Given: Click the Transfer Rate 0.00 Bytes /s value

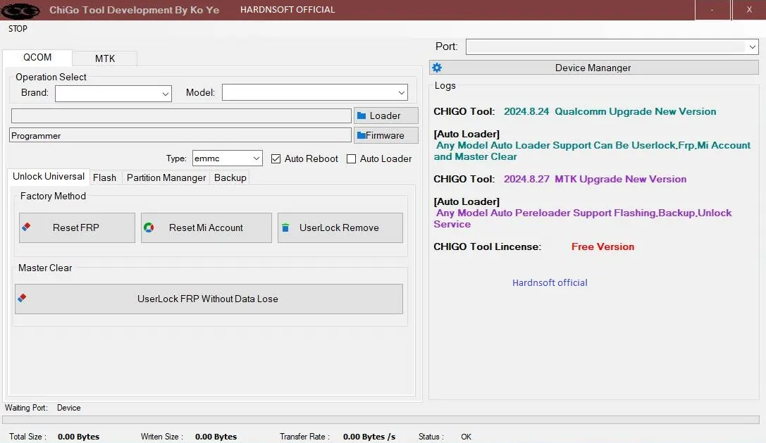Looking at the screenshot, I should pos(369,437).
